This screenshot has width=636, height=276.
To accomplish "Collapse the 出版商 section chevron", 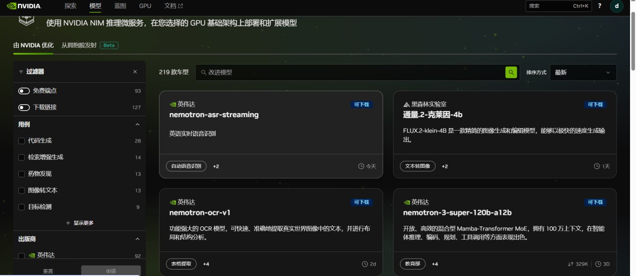I will tap(138, 239).
